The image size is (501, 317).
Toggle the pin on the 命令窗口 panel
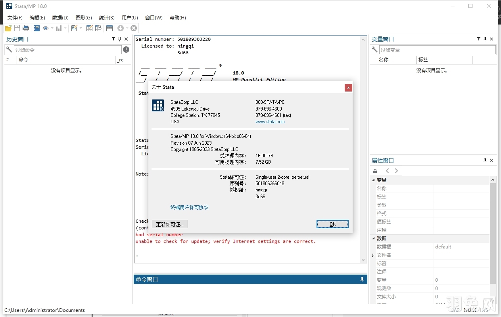click(x=361, y=279)
